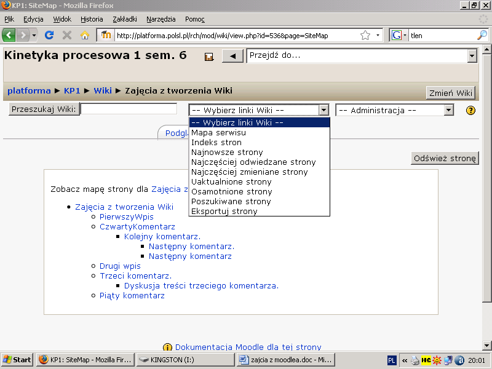
Task: Open 'Następny komentarz.' link ending with period
Action: (191, 247)
